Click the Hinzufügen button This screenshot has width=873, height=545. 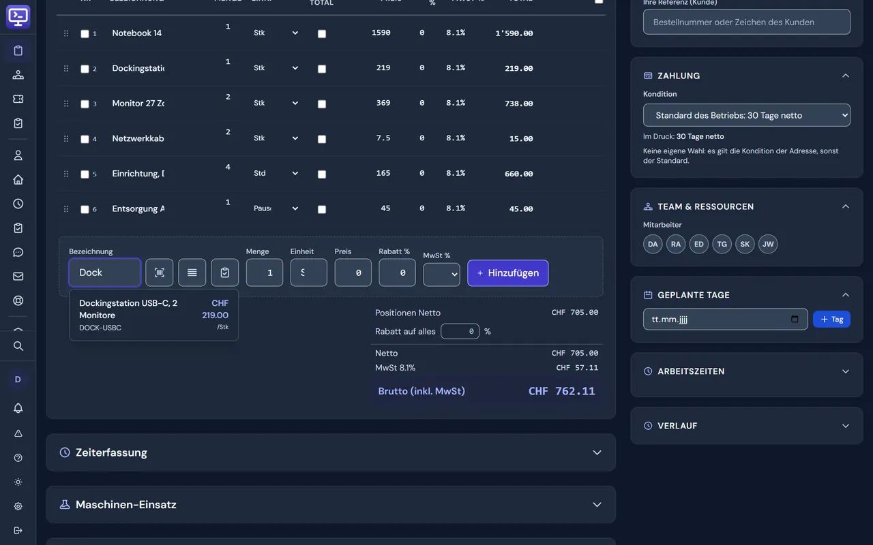tap(508, 273)
